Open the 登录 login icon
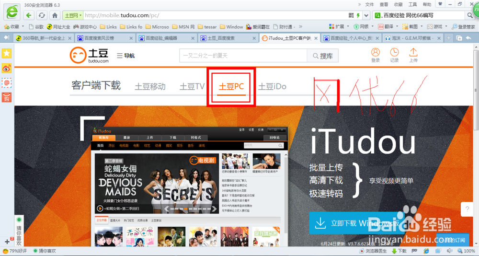This screenshot has height=256, width=479. pos(376,55)
